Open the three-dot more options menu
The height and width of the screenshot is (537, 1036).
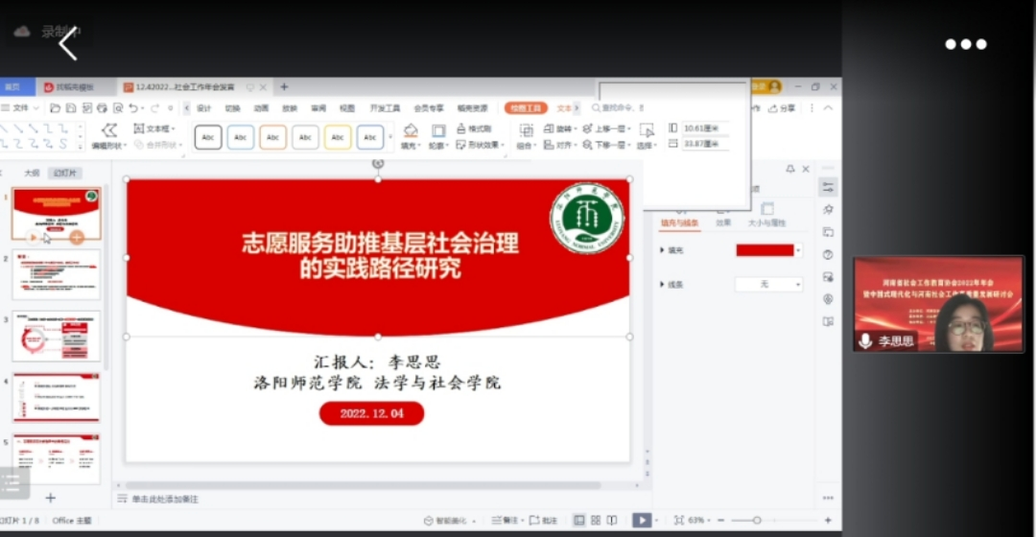(965, 44)
